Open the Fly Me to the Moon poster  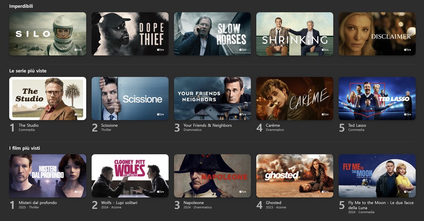pyautogui.click(x=377, y=176)
